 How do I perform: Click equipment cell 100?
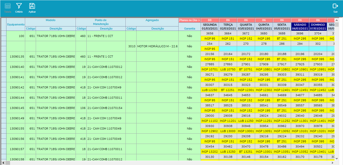click(x=16, y=36)
